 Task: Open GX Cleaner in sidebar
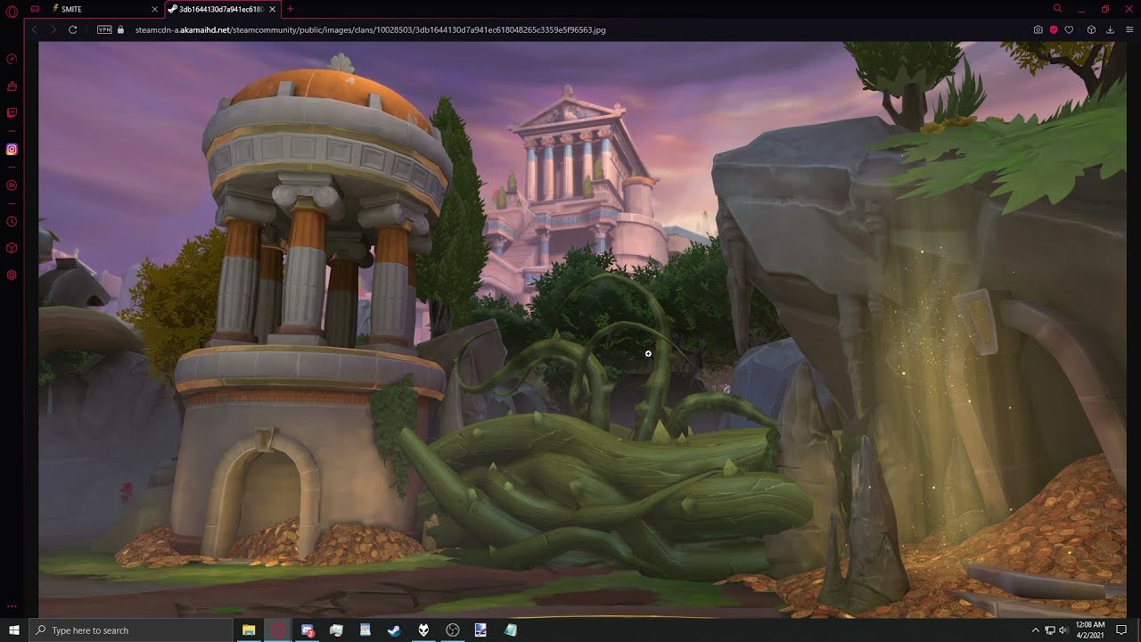pyautogui.click(x=12, y=86)
